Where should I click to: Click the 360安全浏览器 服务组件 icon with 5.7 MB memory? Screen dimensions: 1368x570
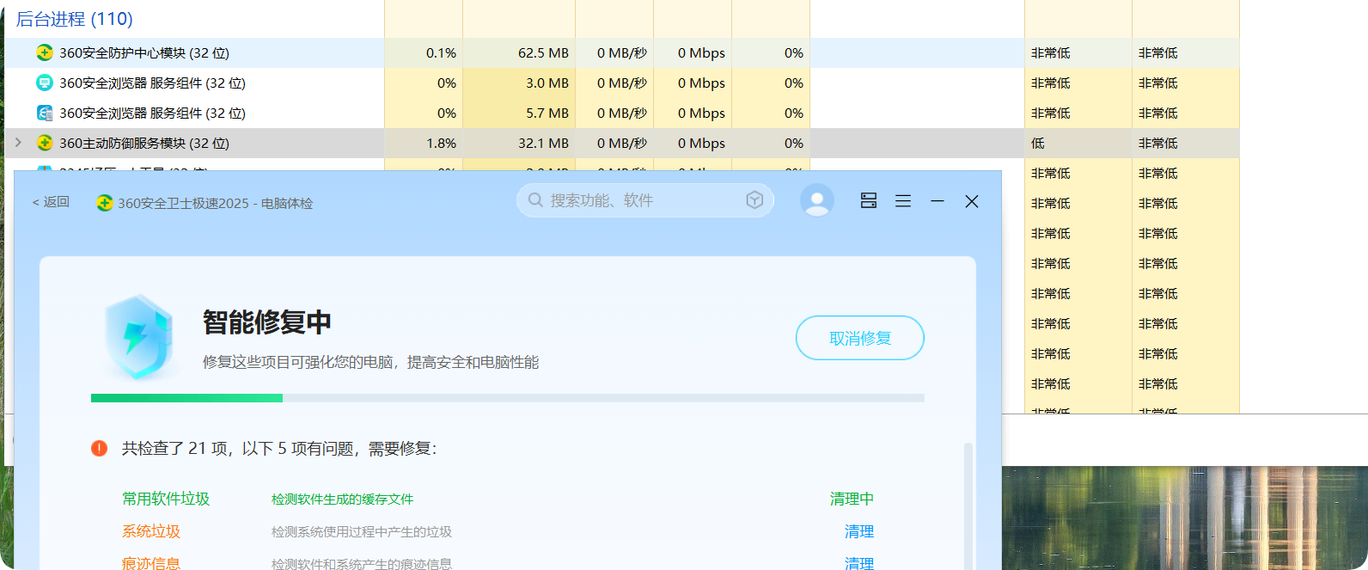(x=45, y=113)
